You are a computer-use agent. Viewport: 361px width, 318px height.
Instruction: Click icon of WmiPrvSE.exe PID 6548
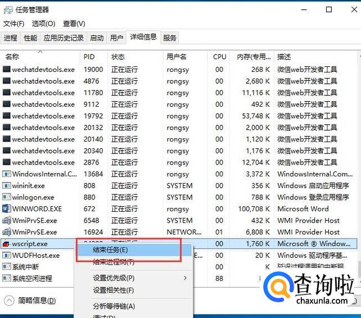(x=6, y=220)
